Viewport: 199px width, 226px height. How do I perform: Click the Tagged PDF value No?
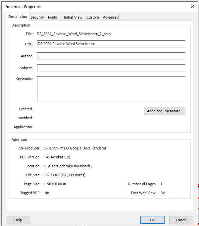[47, 193]
